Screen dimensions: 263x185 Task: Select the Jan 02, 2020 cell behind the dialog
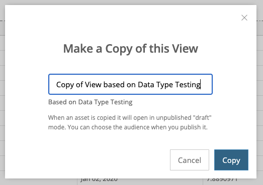point(99,180)
